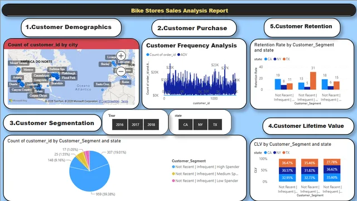Click CA legend in Retention Rate chart
Viewport: 357px width, 201px height.
tap(268, 59)
